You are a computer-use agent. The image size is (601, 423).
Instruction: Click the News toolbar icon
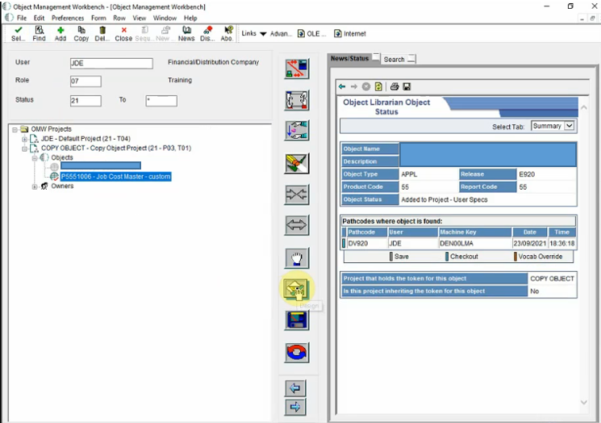tap(186, 33)
